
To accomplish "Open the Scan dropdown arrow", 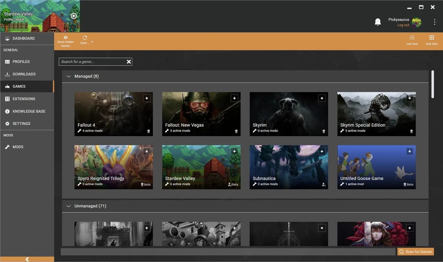I will (x=92, y=42).
